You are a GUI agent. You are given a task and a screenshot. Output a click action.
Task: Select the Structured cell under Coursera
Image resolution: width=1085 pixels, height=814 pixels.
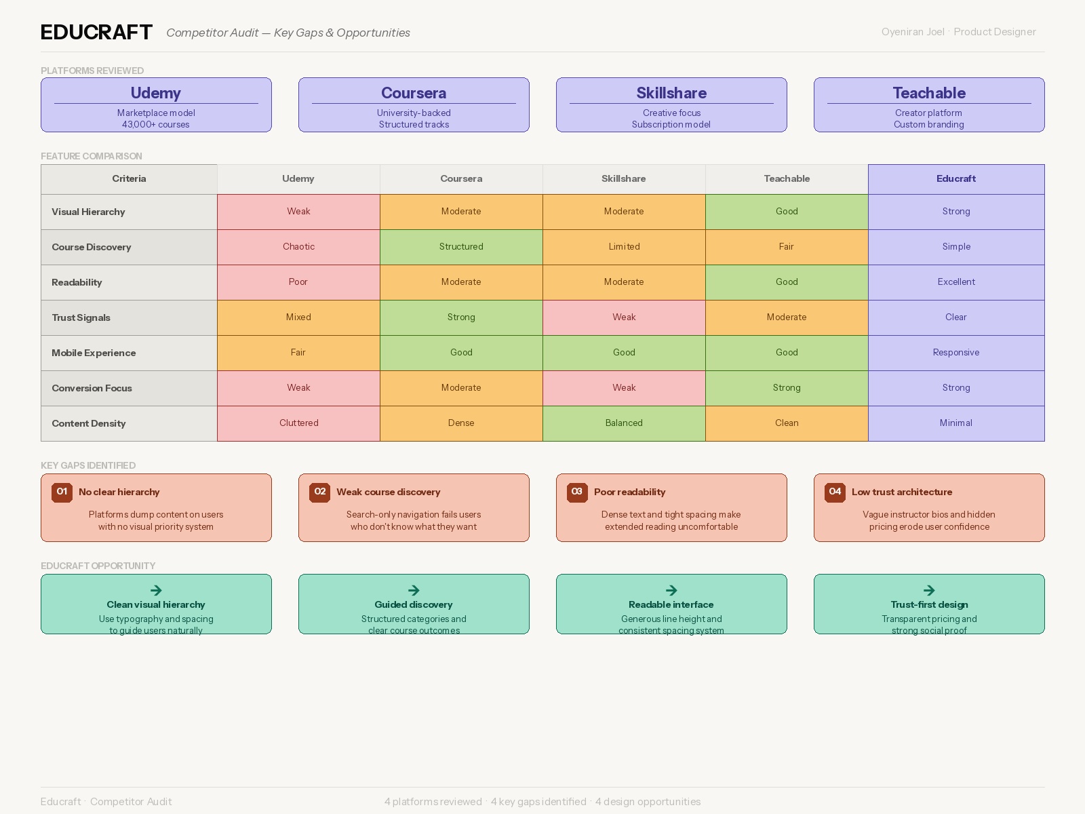pos(461,247)
